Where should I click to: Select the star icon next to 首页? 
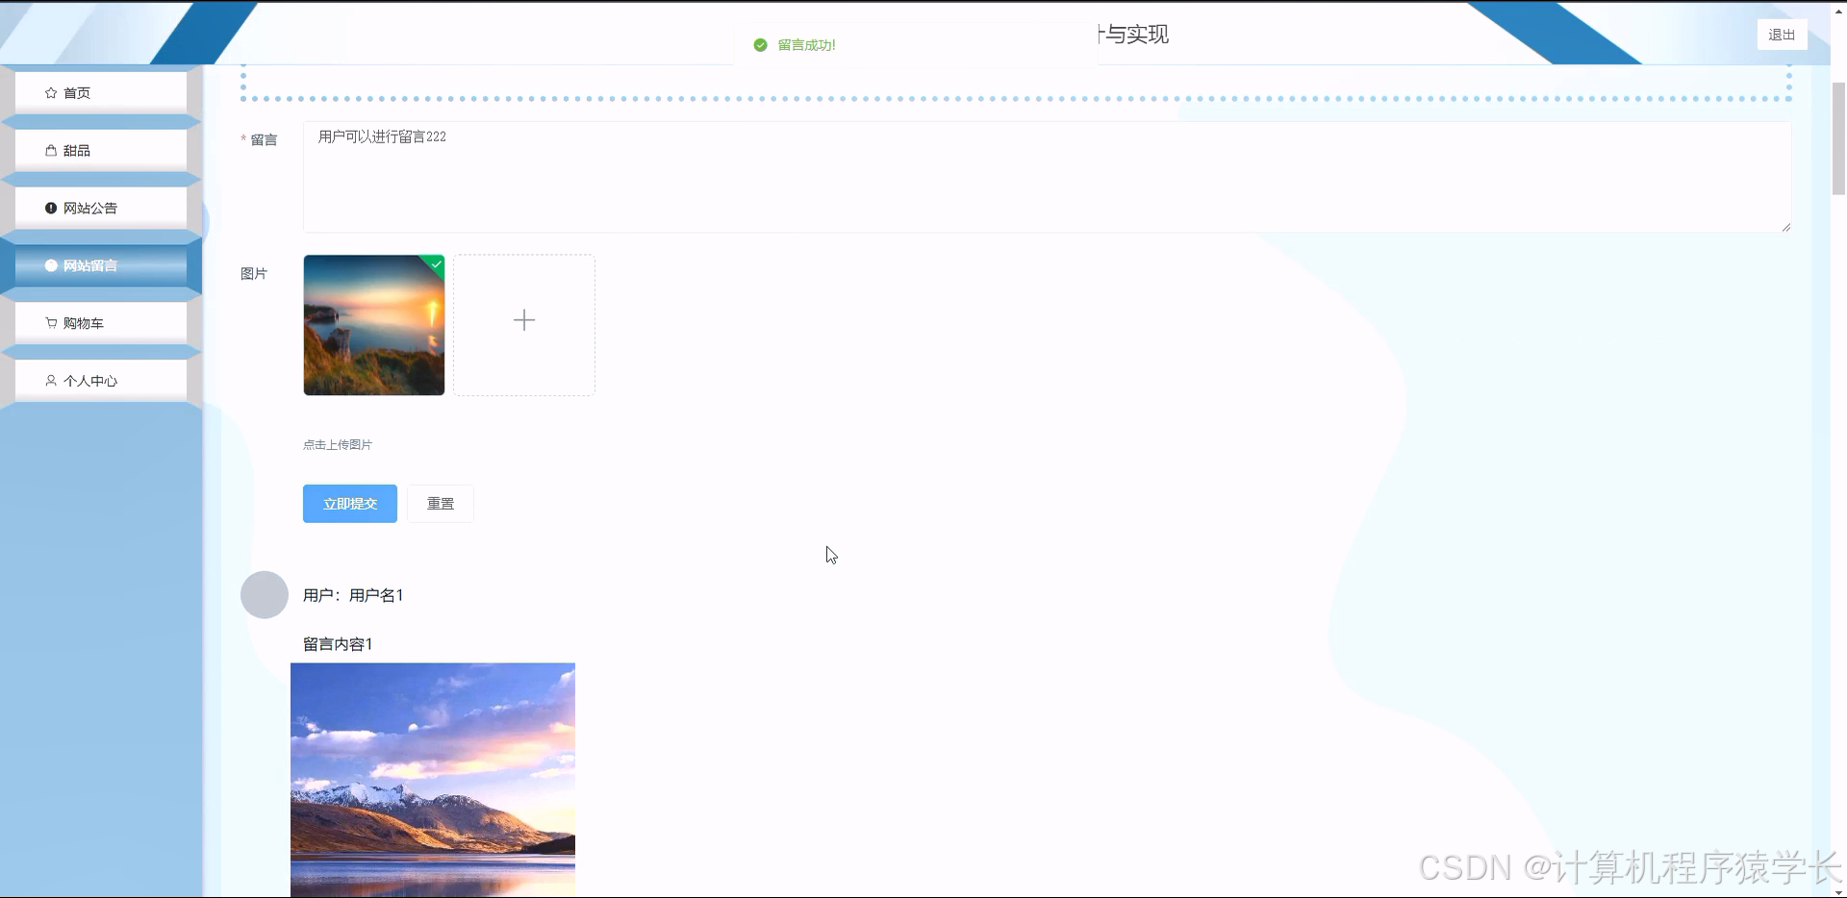click(50, 92)
